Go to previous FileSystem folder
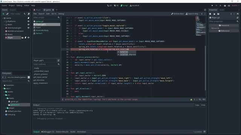This screenshot has height=135, width=241. coord(3,77)
